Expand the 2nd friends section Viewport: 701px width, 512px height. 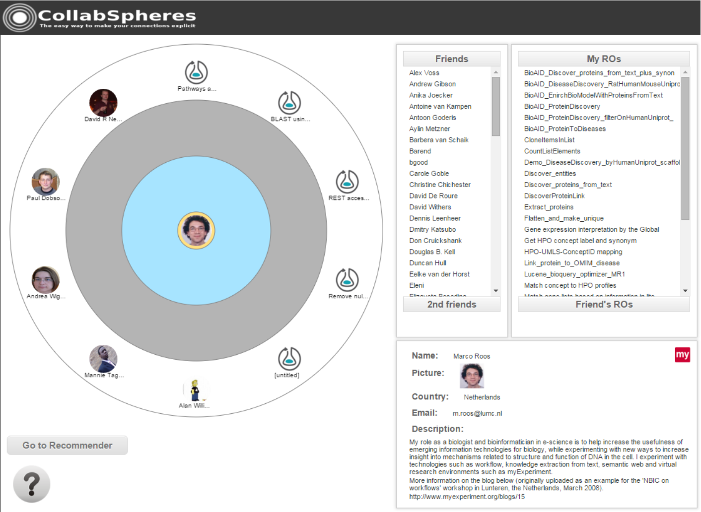pos(452,304)
